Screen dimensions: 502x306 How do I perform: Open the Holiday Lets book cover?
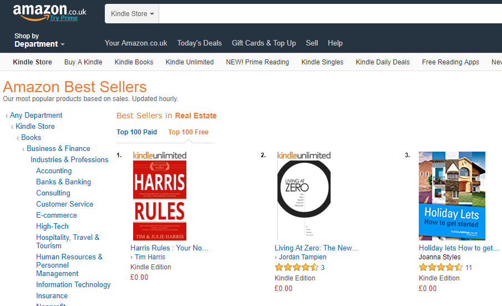coord(452,196)
